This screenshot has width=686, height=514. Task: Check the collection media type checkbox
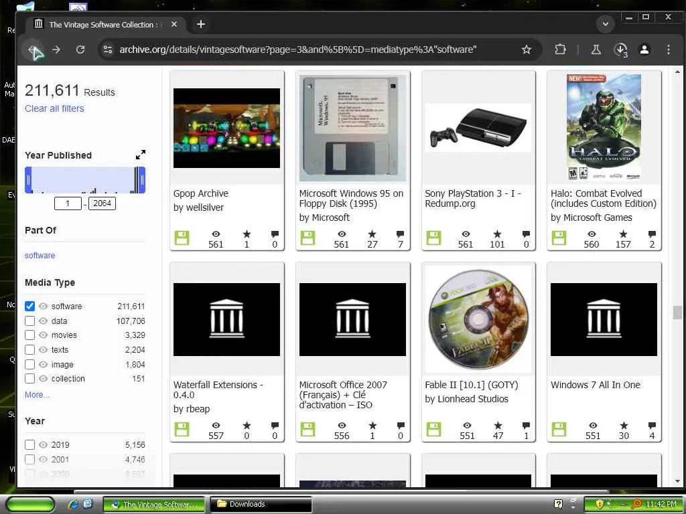coord(29,379)
